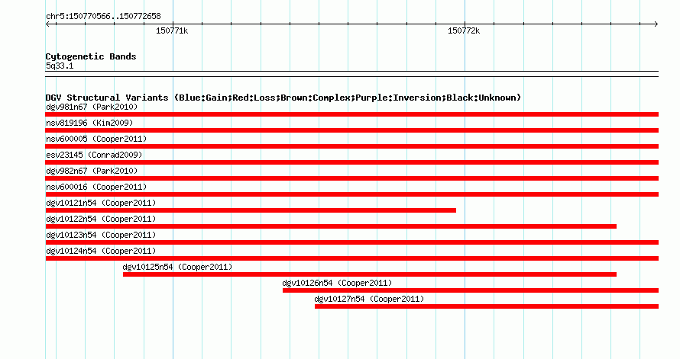Select the dgv10122n54 (Cooper2011) label
This screenshot has height=359, width=680.
(x=101, y=219)
